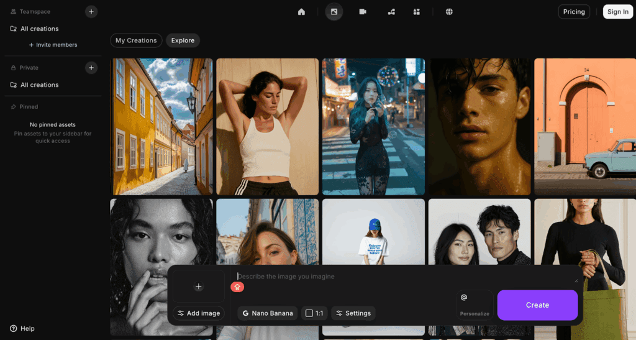Image resolution: width=636 pixels, height=340 pixels.
Task: Go to the Home icon in top navigation
Action: tap(301, 12)
